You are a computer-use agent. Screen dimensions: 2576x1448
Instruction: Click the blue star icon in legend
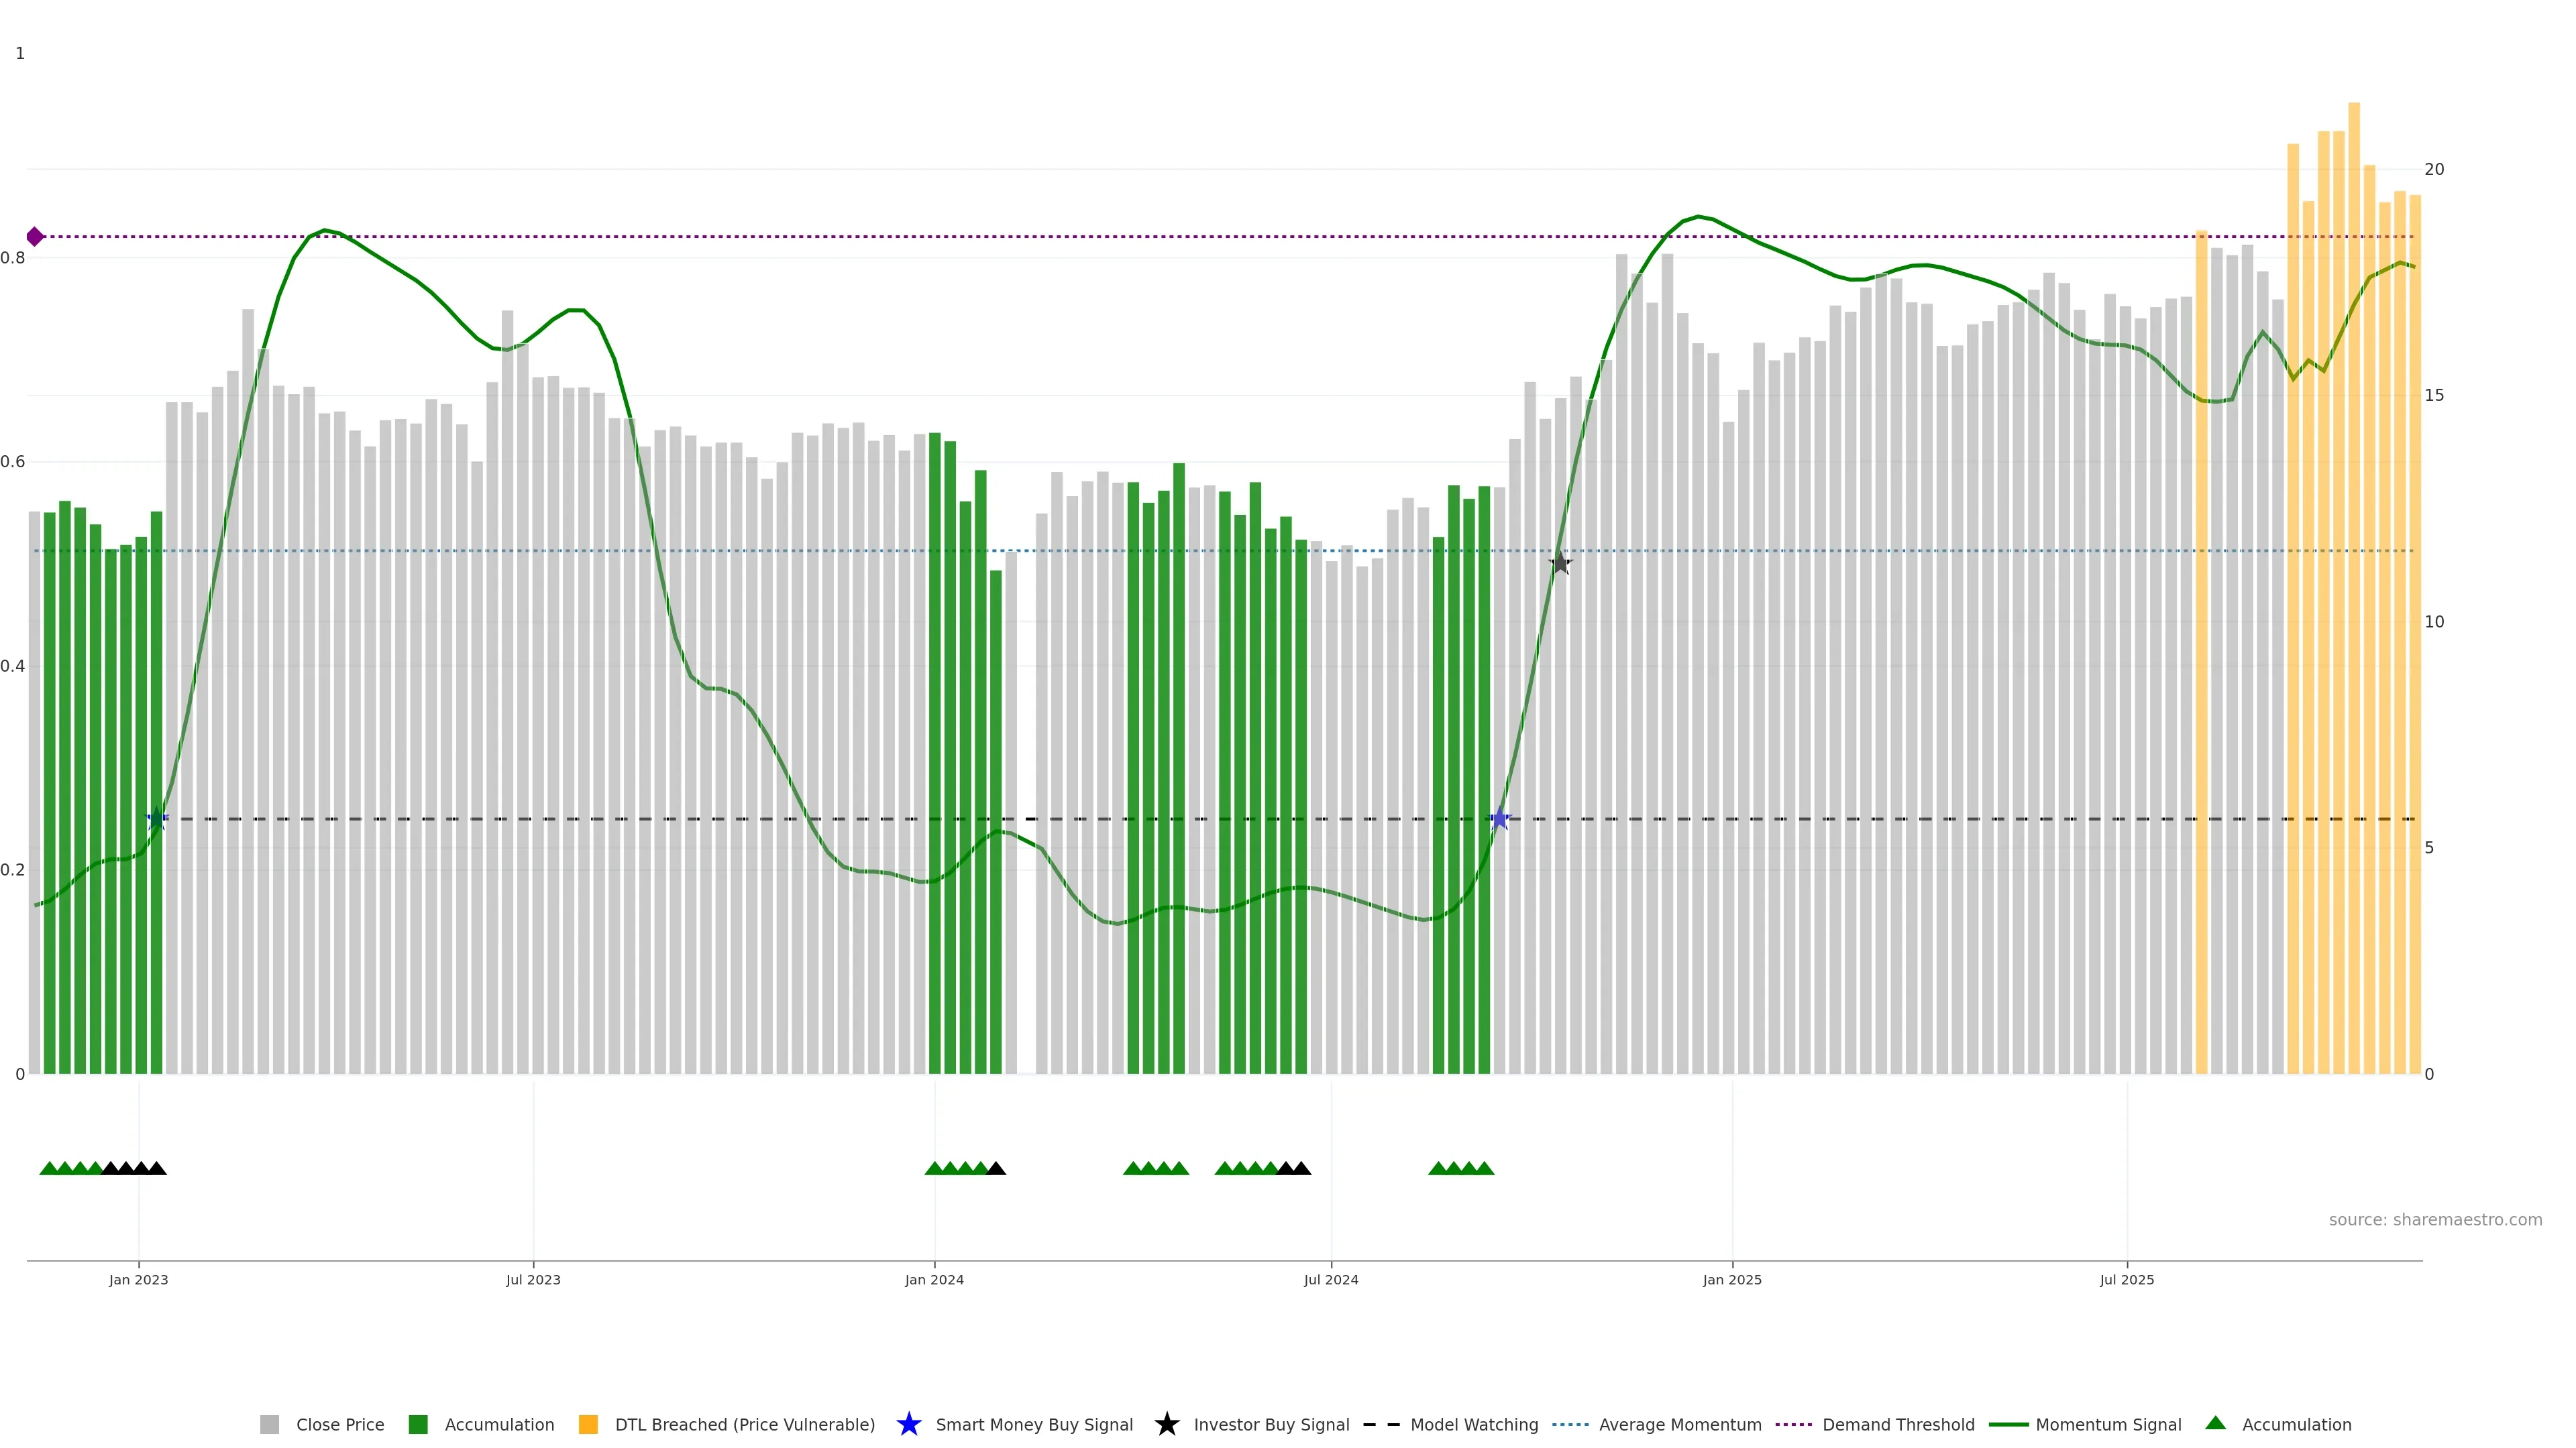coord(908,1424)
